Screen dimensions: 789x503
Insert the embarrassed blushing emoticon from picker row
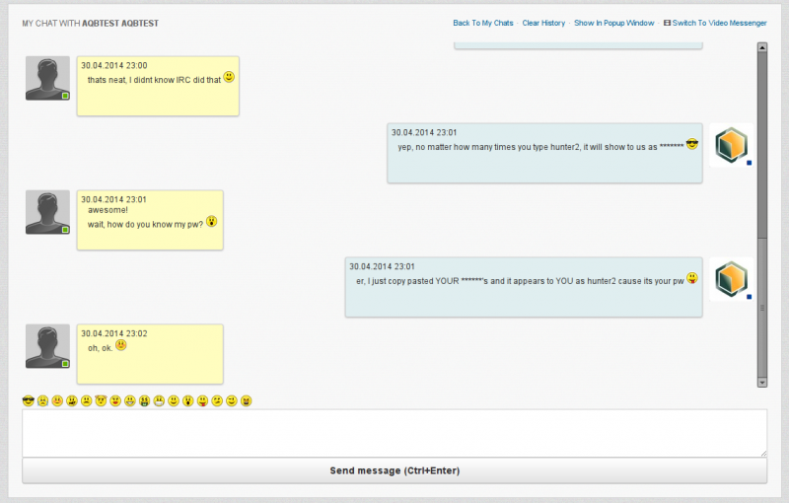coord(57,400)
